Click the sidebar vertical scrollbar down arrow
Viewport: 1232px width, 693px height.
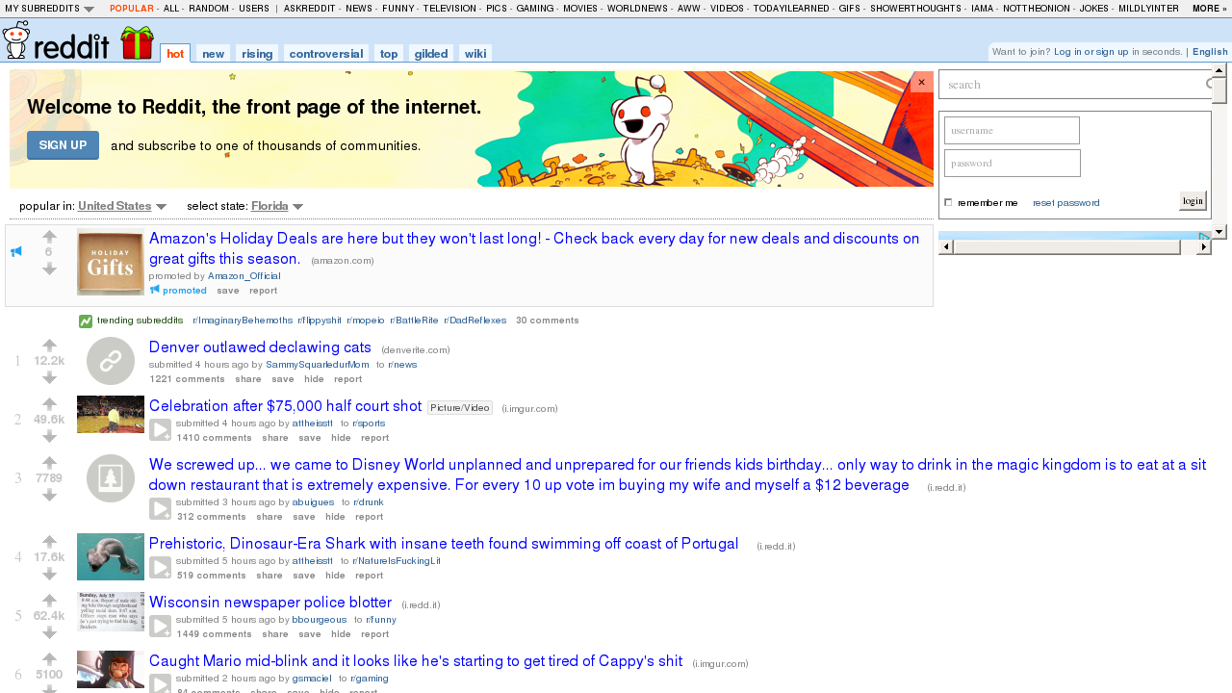click(1219, 231)
